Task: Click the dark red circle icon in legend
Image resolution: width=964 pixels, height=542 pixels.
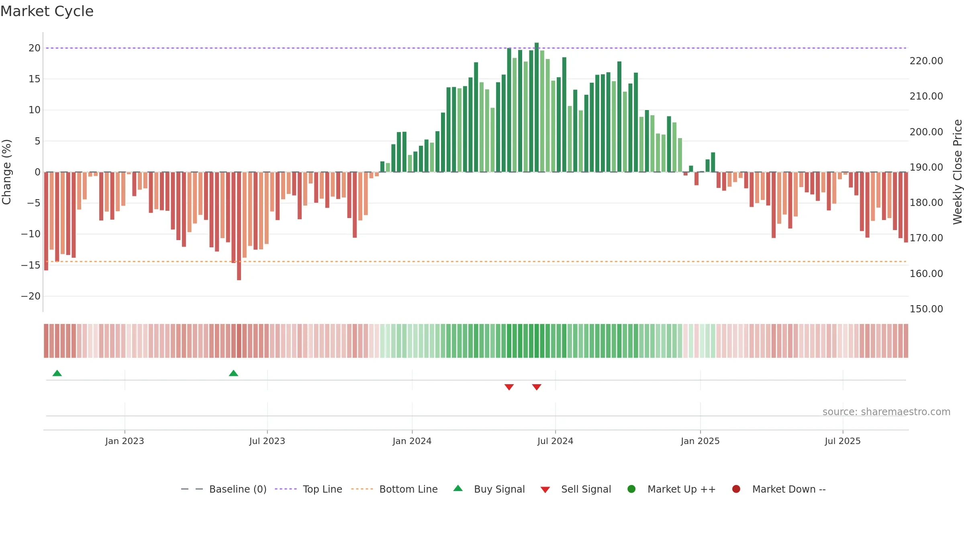Action: pos(736,489)
